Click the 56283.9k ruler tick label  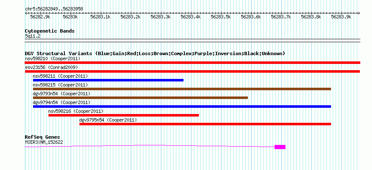click(341, 17)
